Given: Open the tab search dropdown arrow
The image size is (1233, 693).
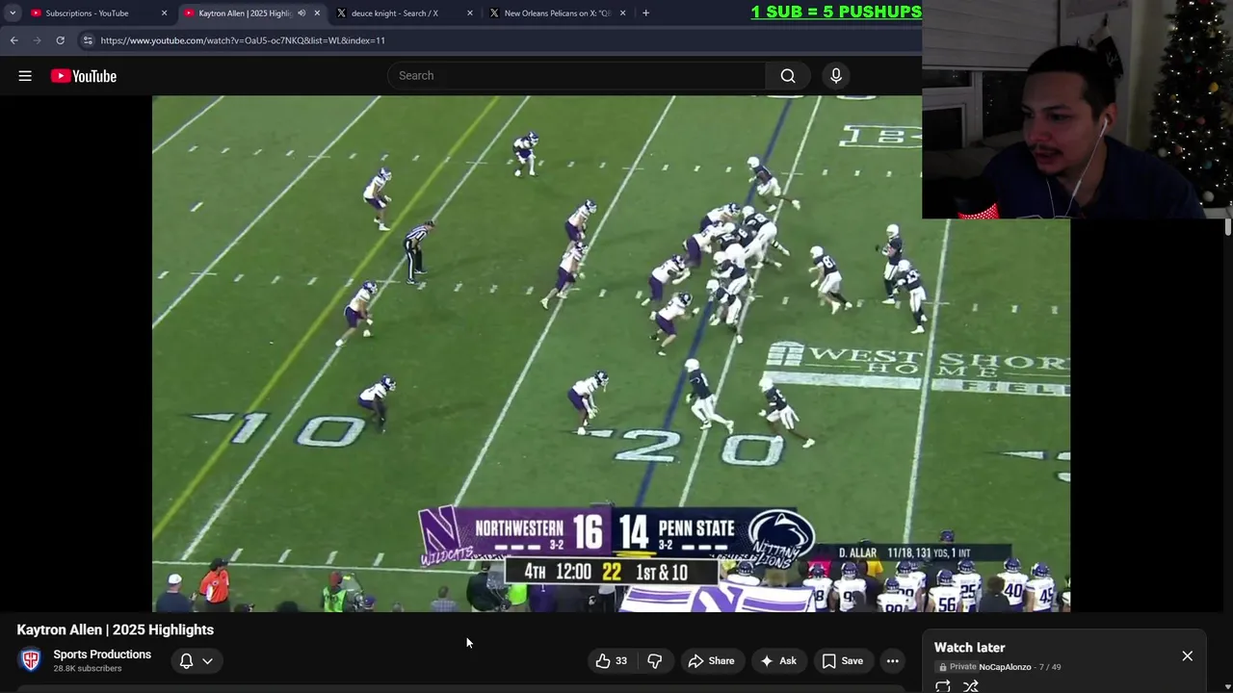Looking at the screenshot, I should [x=12, y=13].
